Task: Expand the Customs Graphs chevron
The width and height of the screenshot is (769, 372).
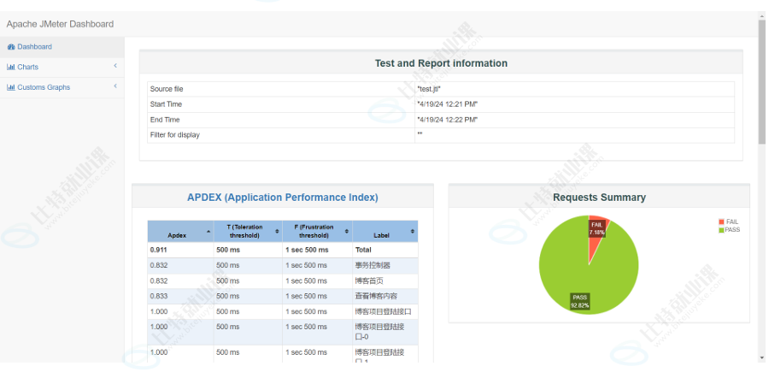Action: coord(115,86)
